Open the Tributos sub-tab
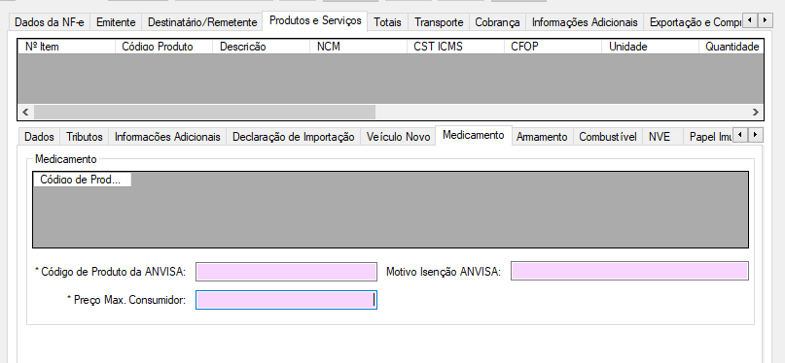This screenshot has height=363, width=785. (85, 137)
